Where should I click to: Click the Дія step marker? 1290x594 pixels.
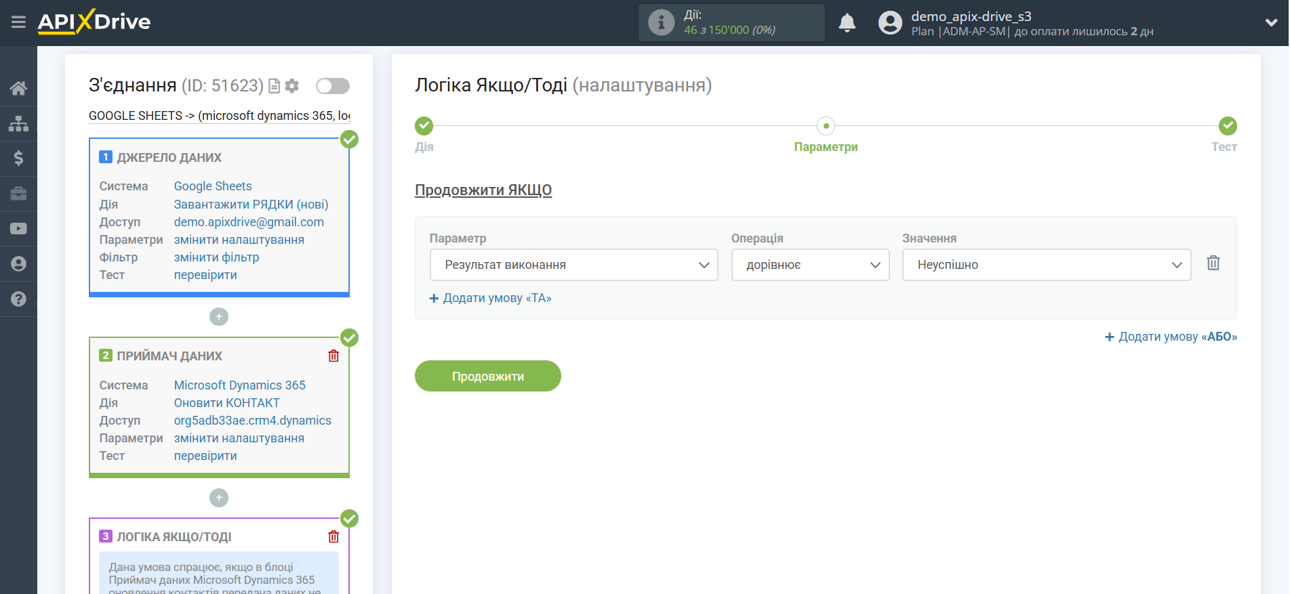pos(424,126)
